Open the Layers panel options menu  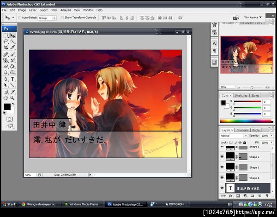click(x=272, y=131)
